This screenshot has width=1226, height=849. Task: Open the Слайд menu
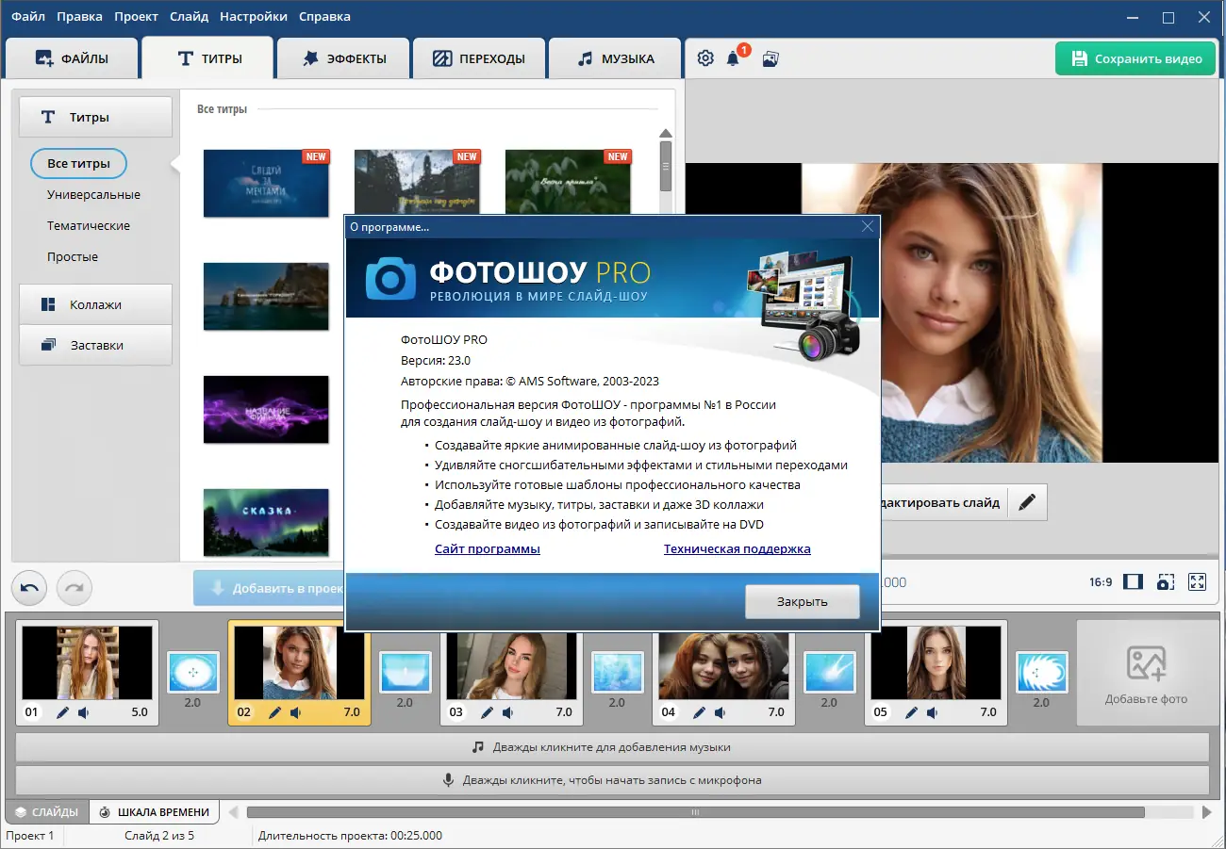click(190, 16)
